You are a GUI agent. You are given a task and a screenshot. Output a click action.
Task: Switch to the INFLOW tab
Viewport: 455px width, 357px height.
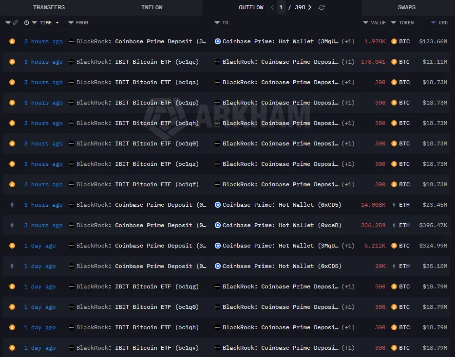point(152,7)
